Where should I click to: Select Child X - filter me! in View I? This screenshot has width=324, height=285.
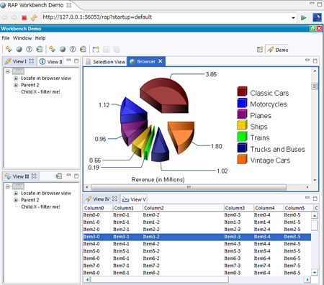(40, 92)
